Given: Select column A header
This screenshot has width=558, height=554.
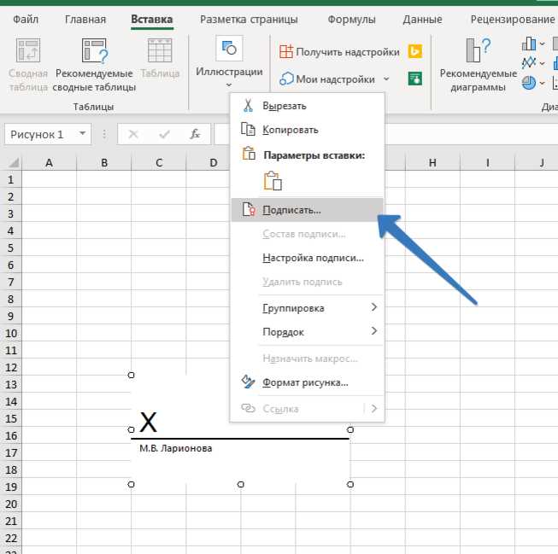Looking at the screenshot, I should (49, 163).
